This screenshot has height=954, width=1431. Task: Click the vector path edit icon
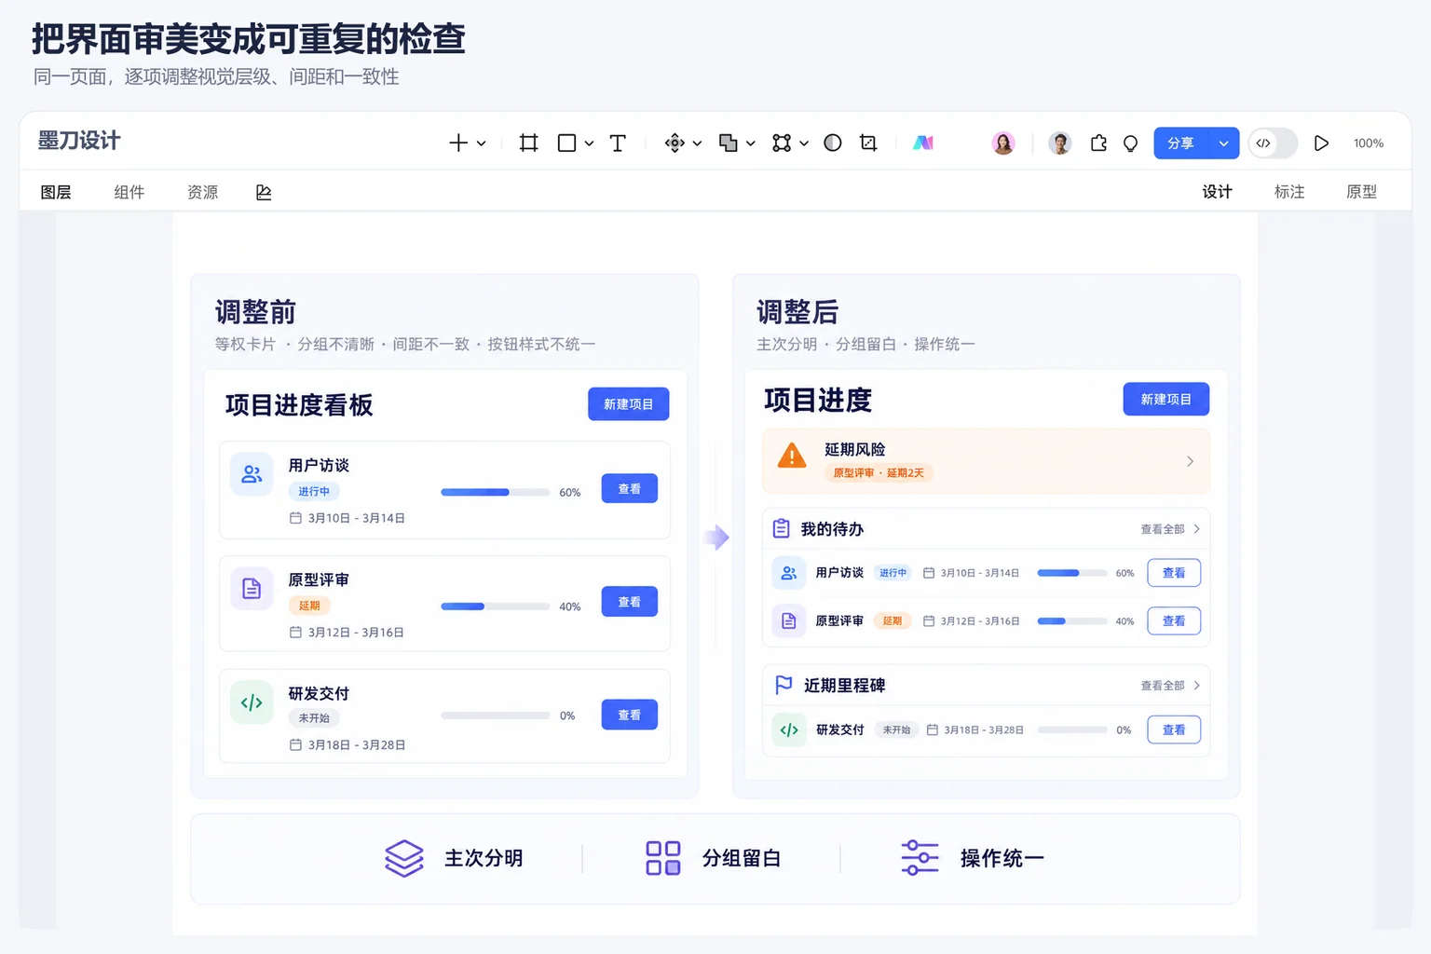782,143
